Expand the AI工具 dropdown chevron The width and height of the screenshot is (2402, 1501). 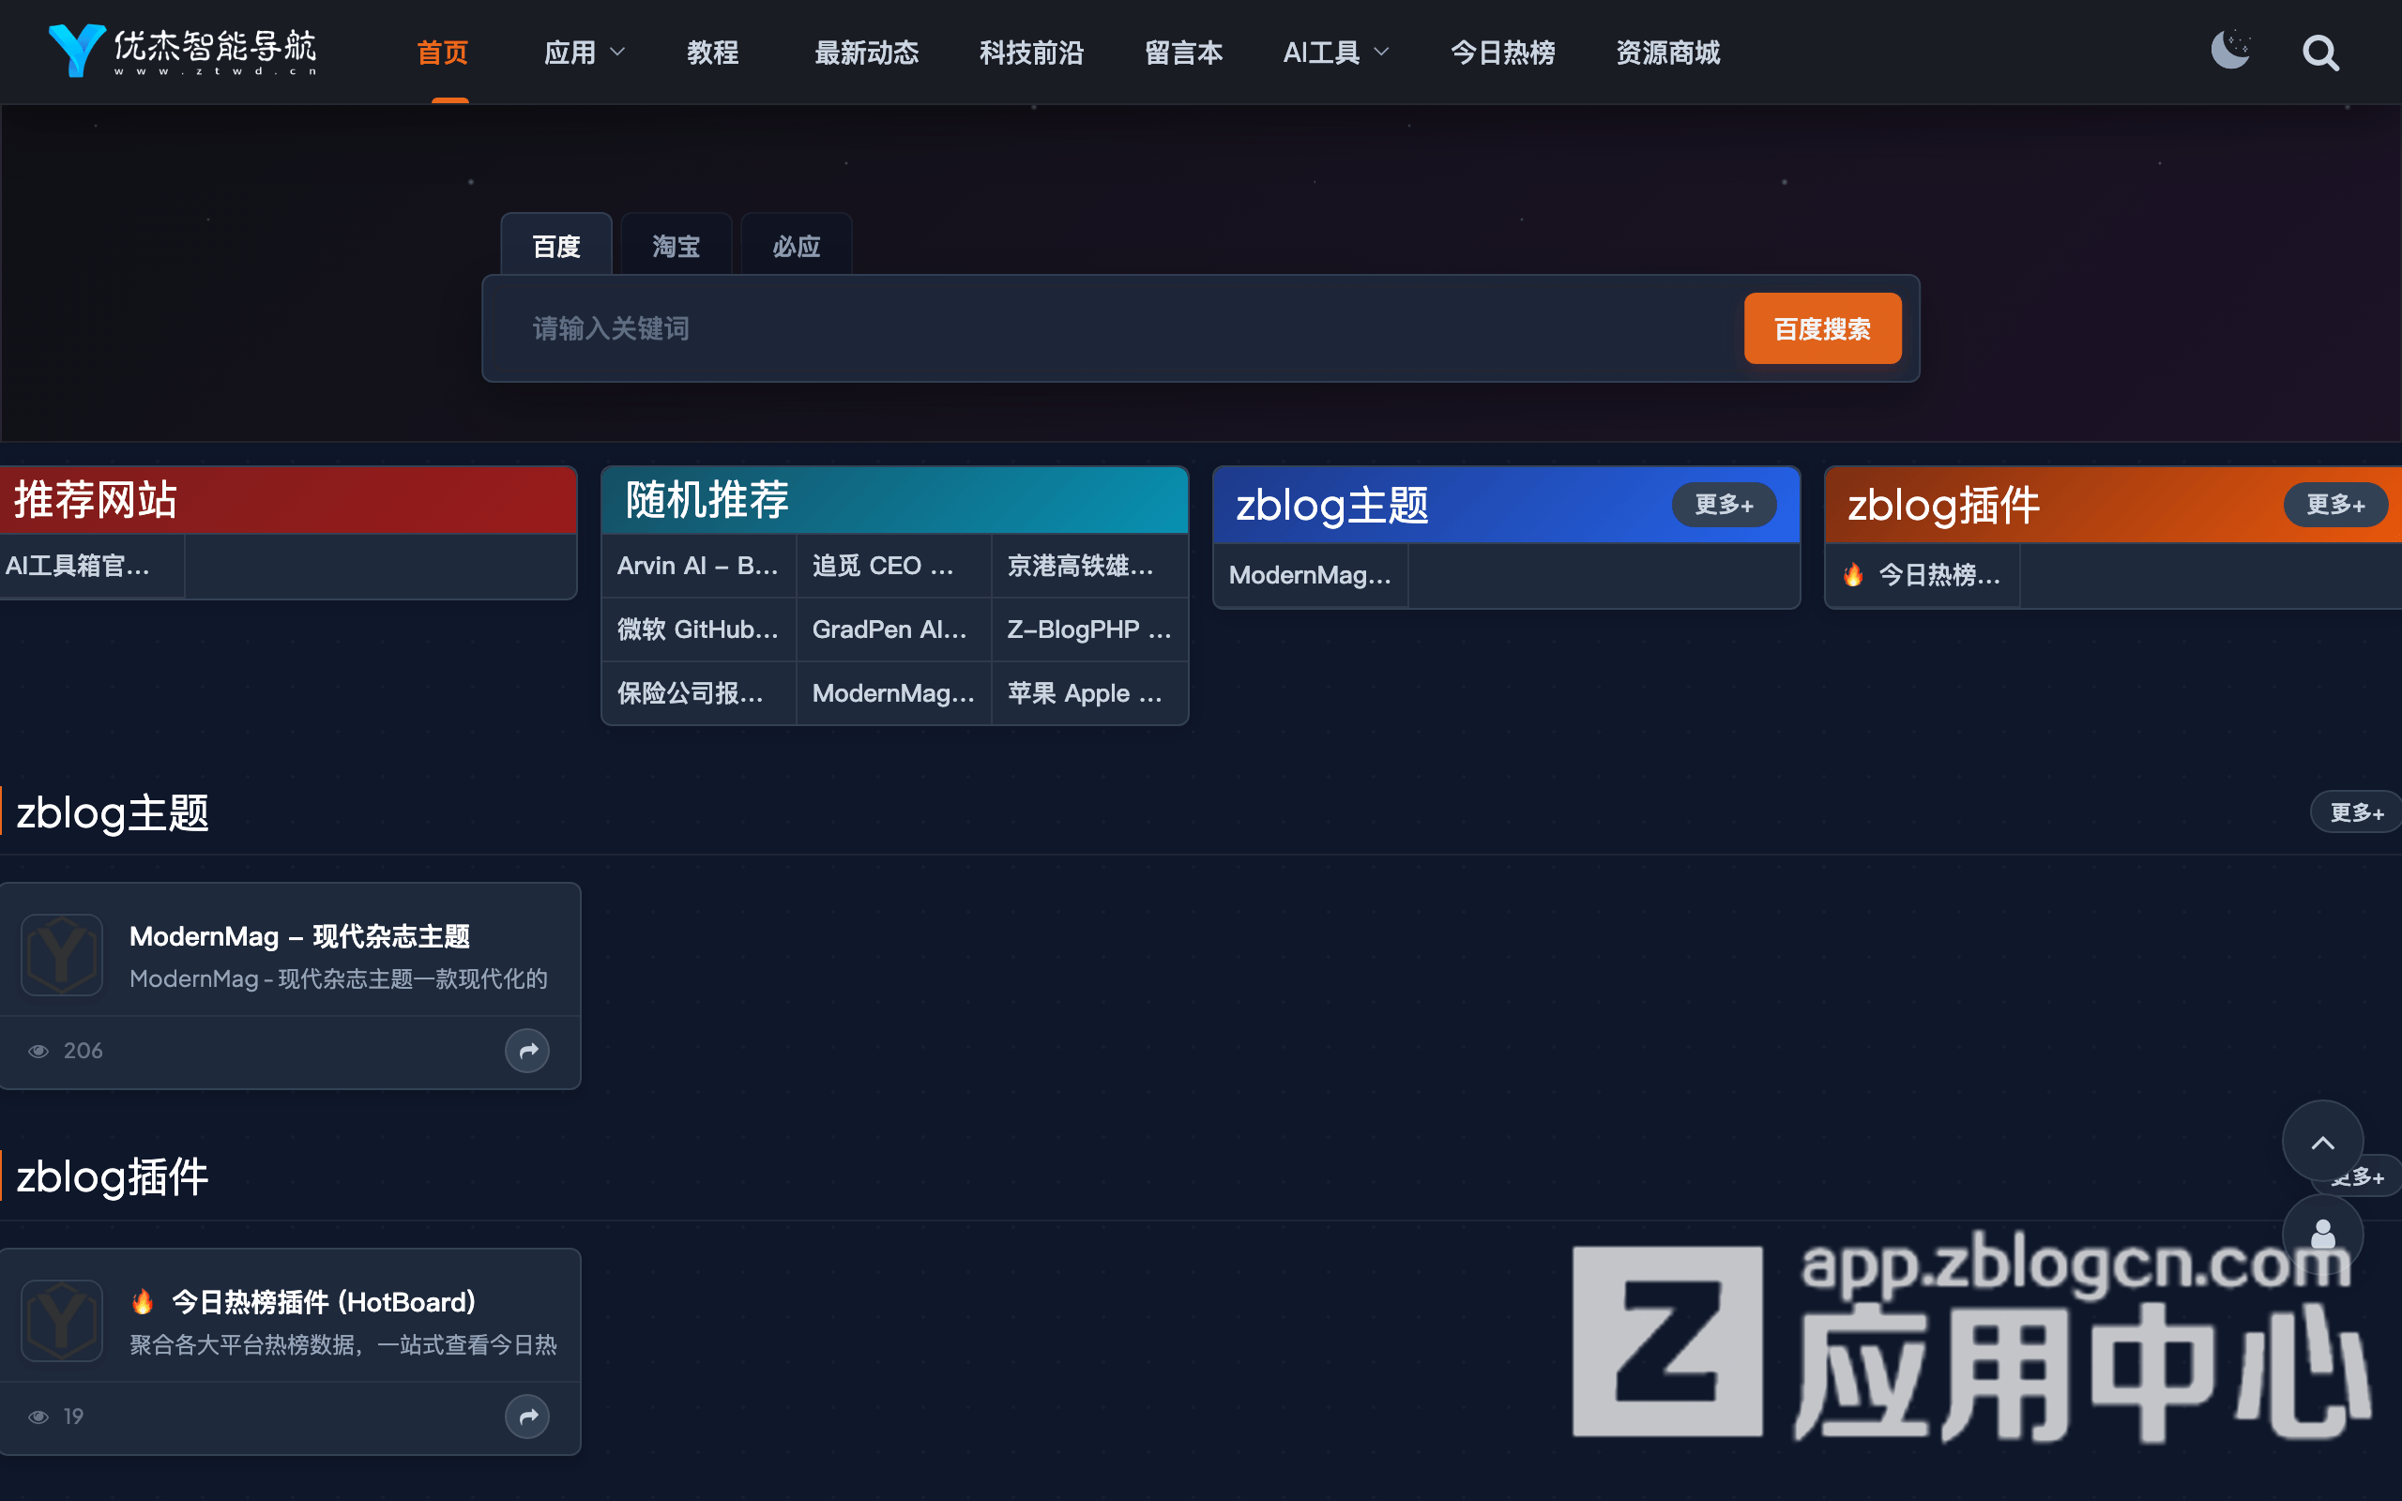1380,52
